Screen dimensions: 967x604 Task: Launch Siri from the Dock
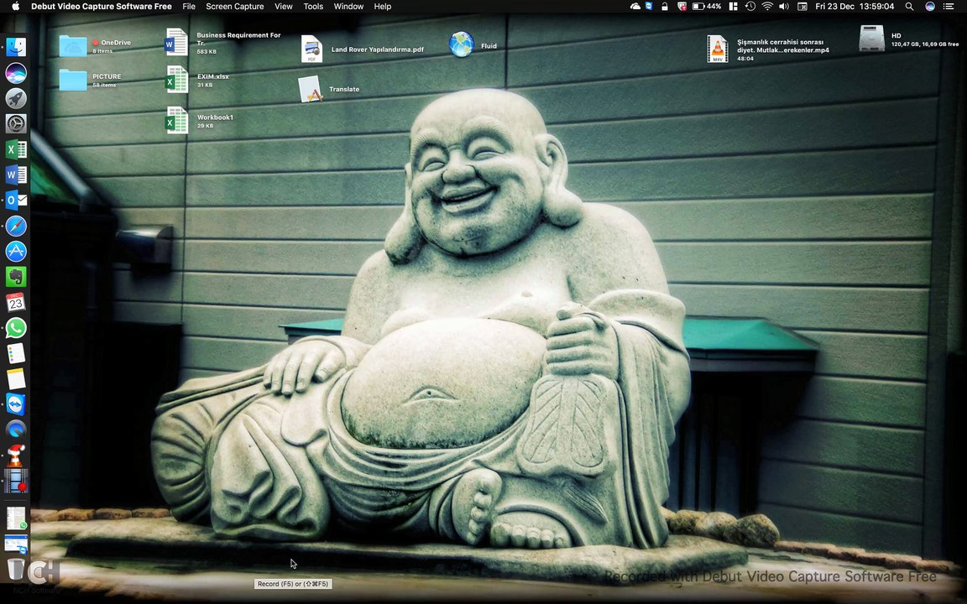point(16,73)
